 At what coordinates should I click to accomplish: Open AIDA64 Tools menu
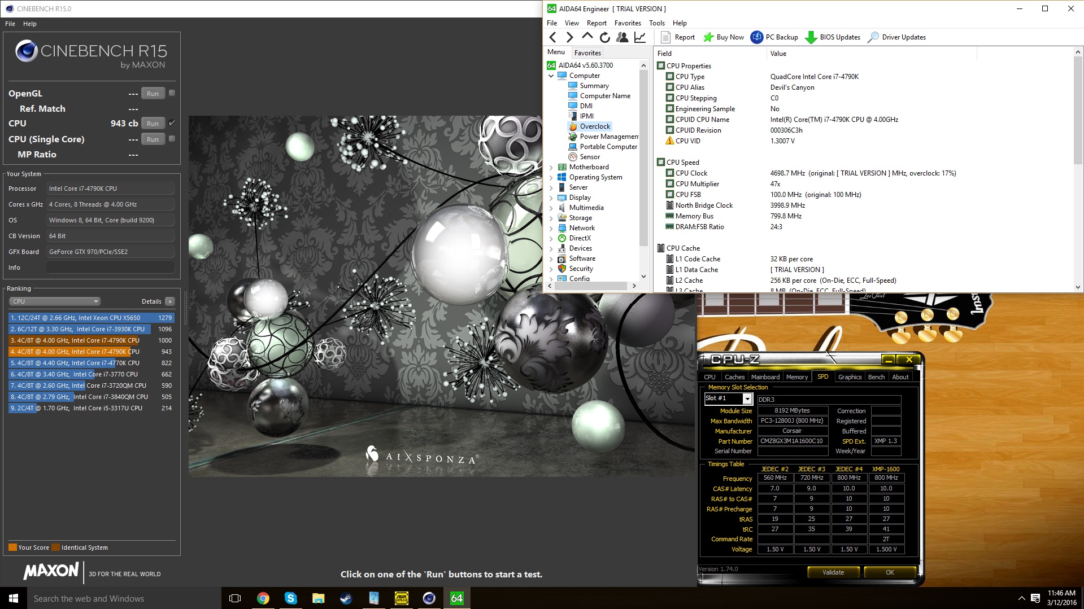[656, 23]
